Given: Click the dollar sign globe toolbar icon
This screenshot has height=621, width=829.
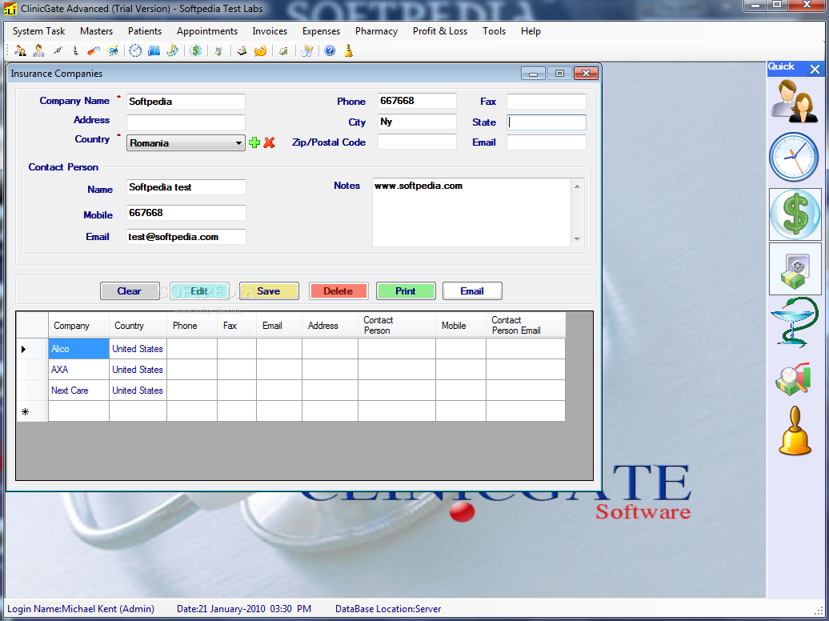Looking at the screenshot, I should point(195,50).
